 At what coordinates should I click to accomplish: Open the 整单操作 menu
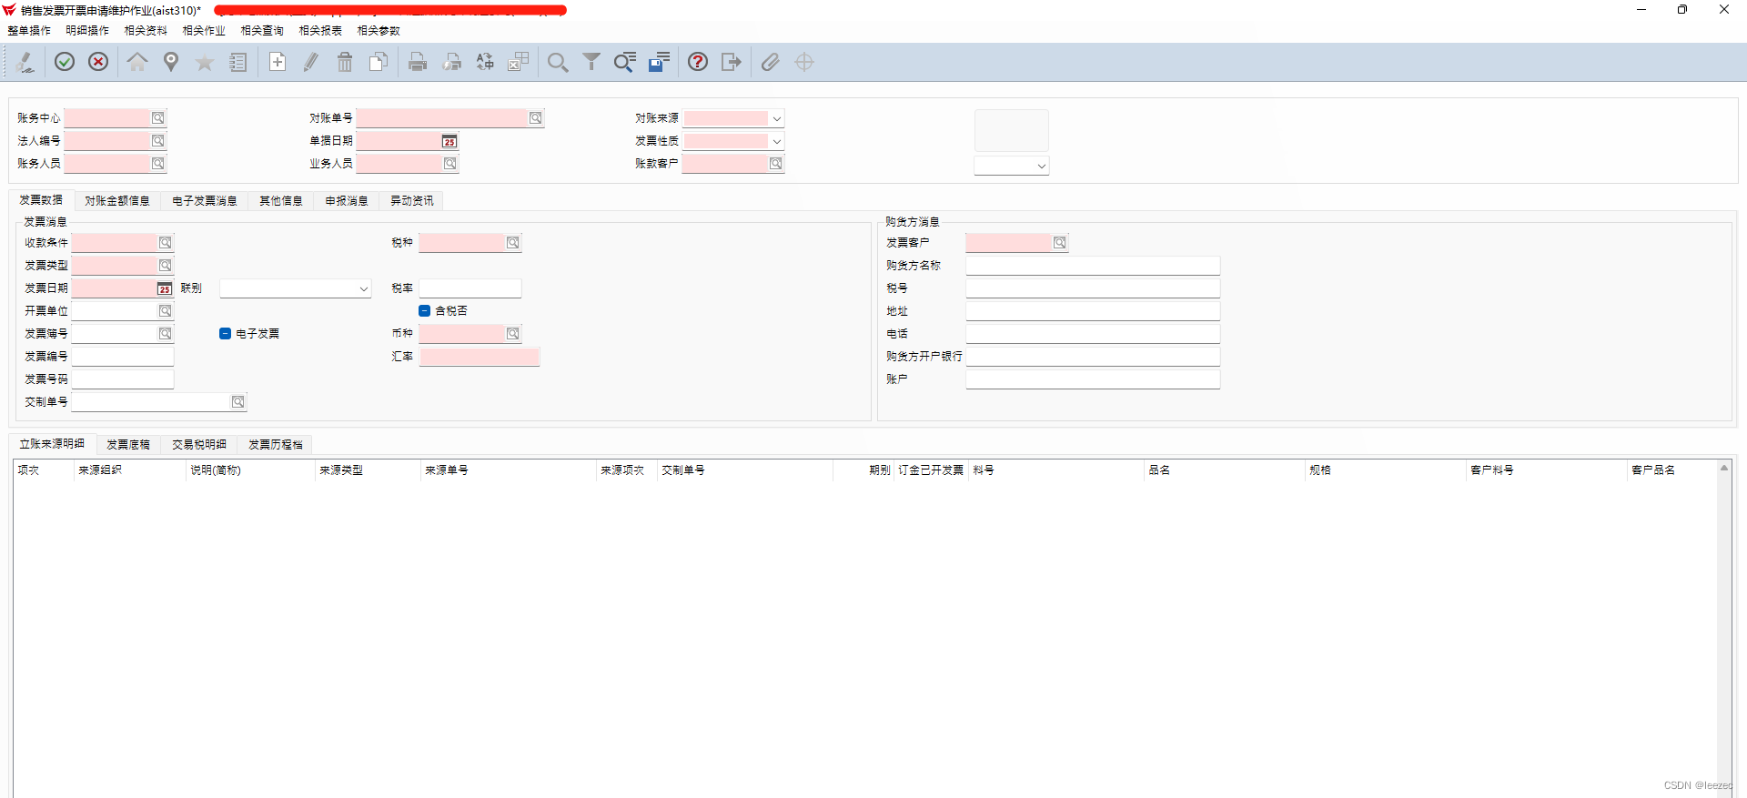(29, 31)
